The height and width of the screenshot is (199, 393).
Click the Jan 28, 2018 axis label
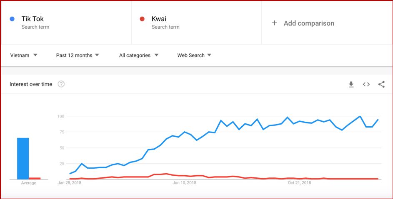pyautogui.click(x=70, y=182)
